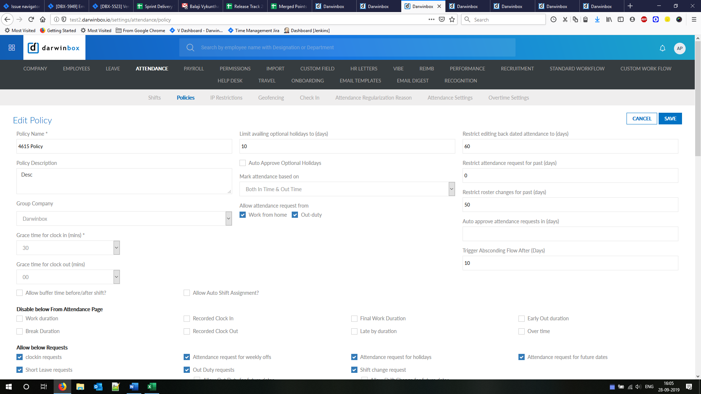Open the PAYROLL menu item
The width and height of the screenshot is (701, 394).
[194, 69]
